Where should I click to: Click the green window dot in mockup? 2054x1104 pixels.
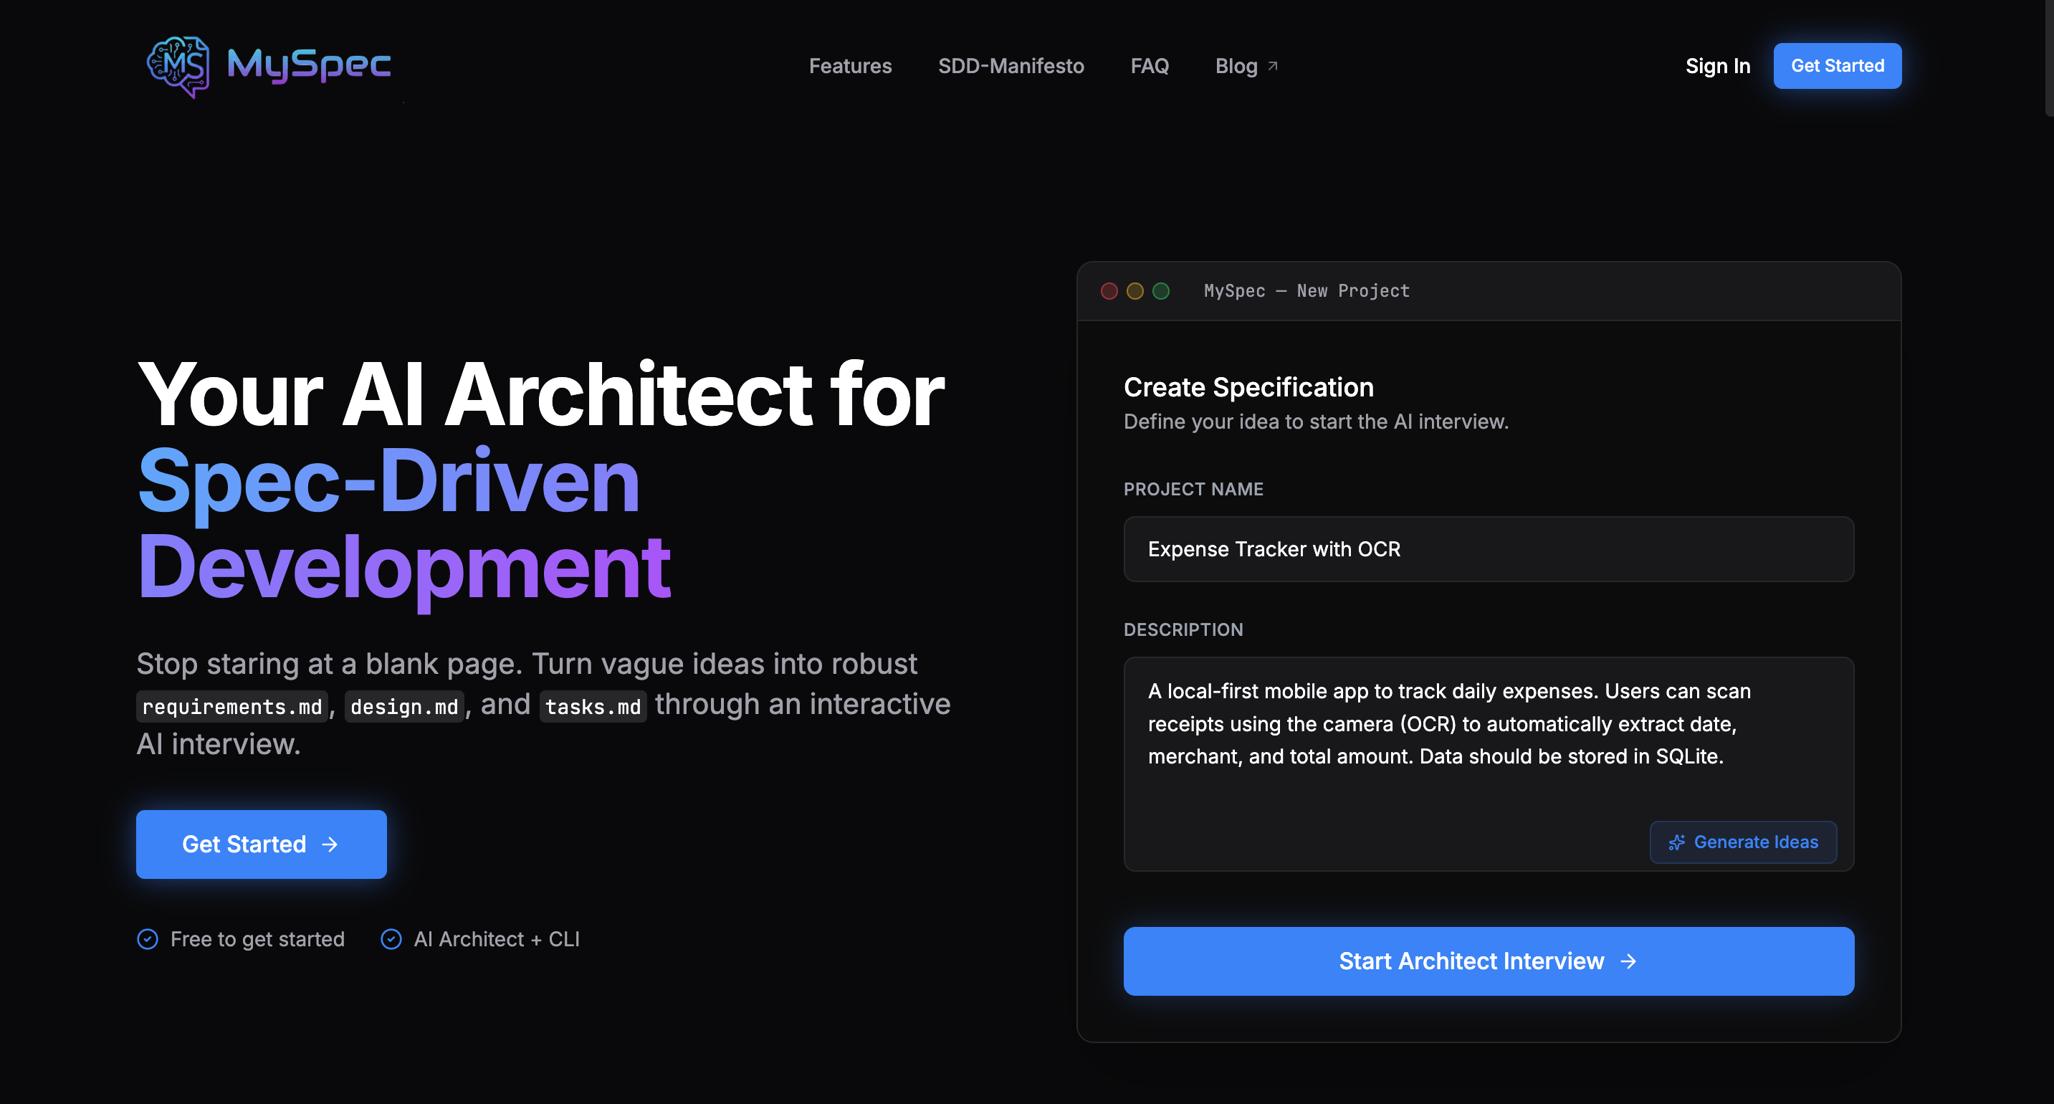(1161, 291)
